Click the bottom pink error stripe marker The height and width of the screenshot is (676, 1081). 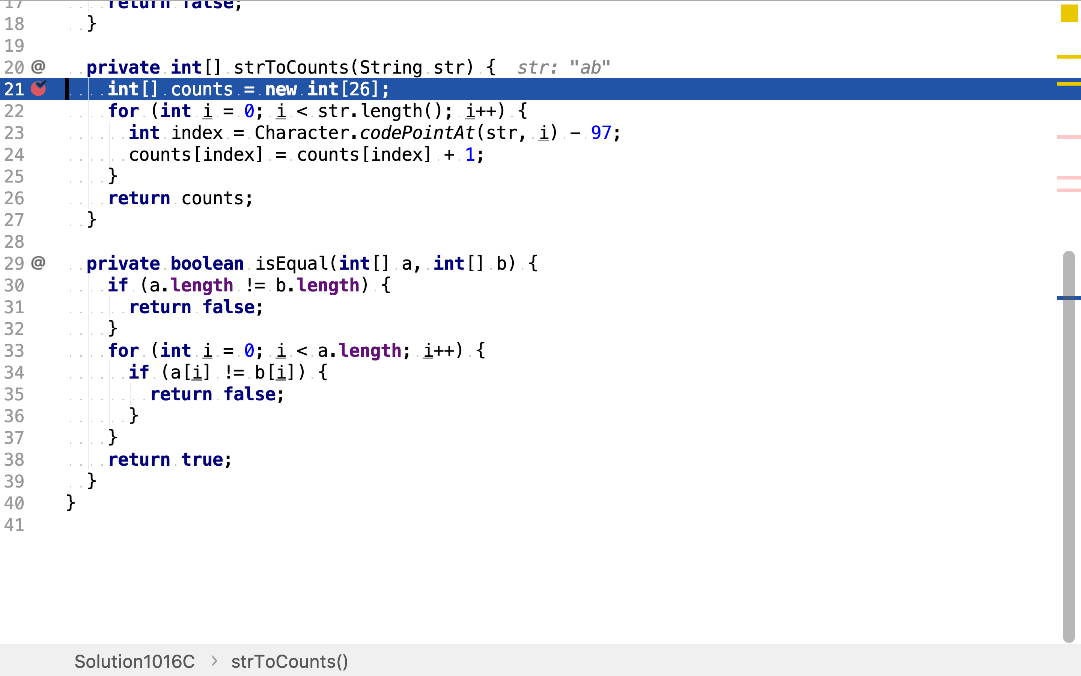(x=1069, y=190)
